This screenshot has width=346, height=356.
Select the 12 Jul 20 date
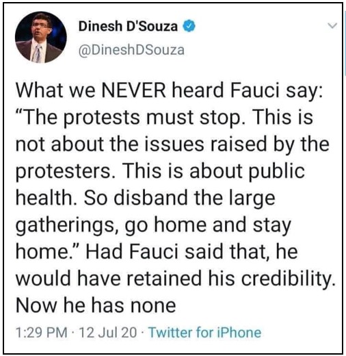click(108, 332)
